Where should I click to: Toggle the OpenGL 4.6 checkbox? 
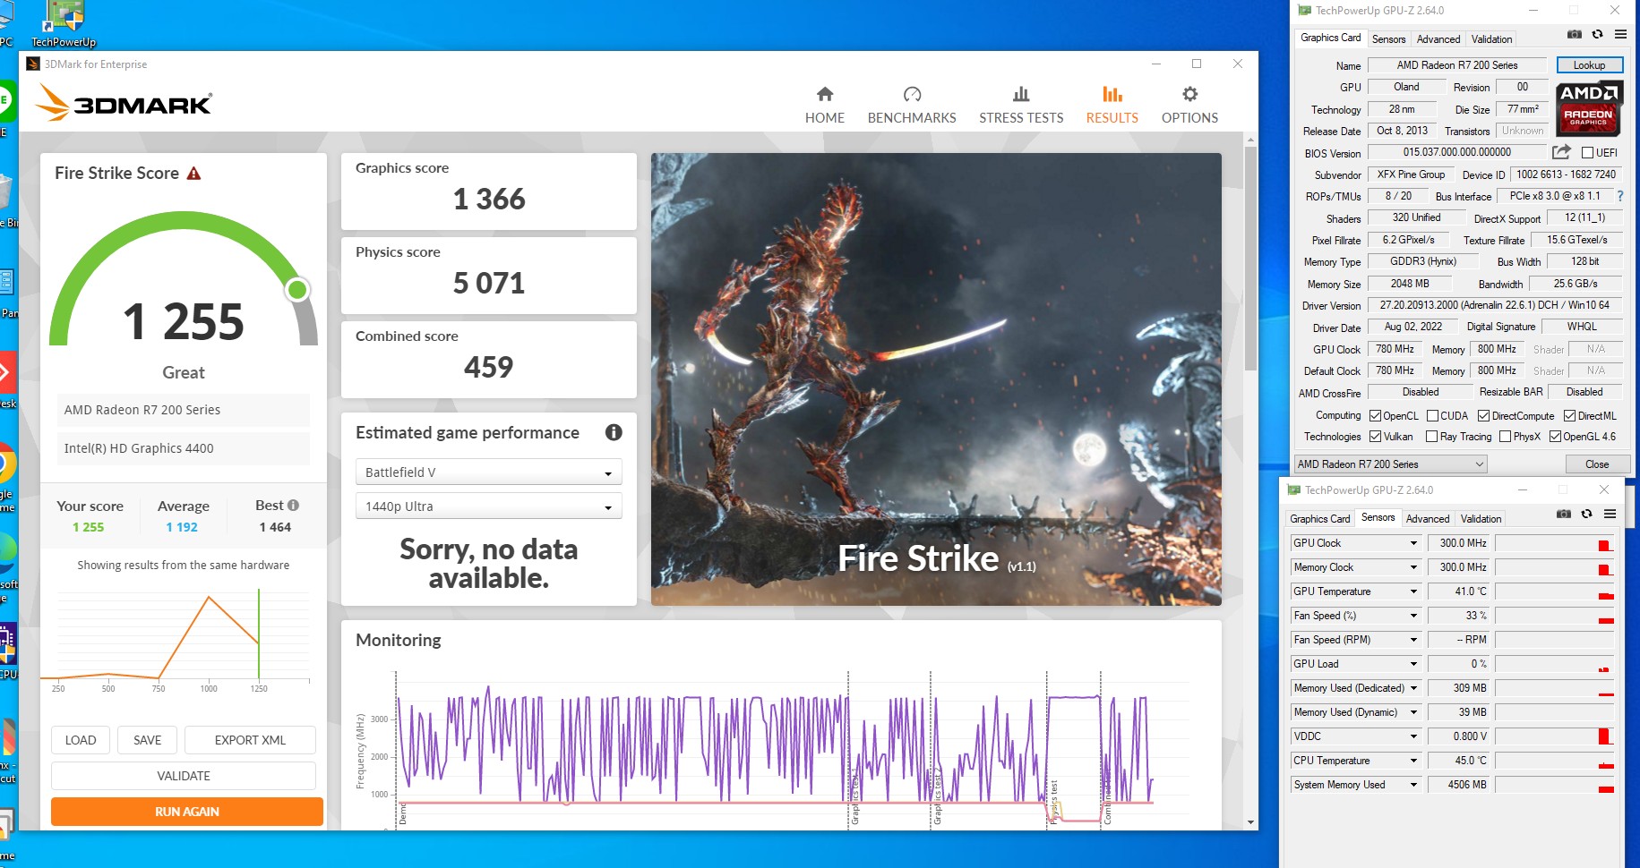[x=1555, y=437]
